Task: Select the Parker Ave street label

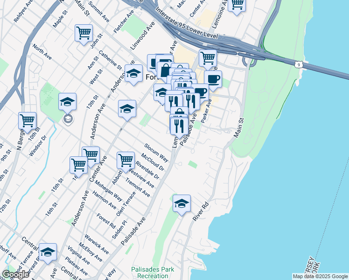Action: tap(206, 111)
